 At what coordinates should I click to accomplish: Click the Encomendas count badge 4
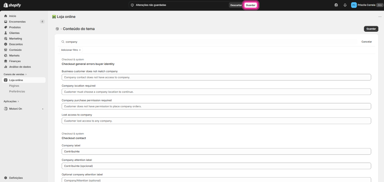(x=42, y=22)
